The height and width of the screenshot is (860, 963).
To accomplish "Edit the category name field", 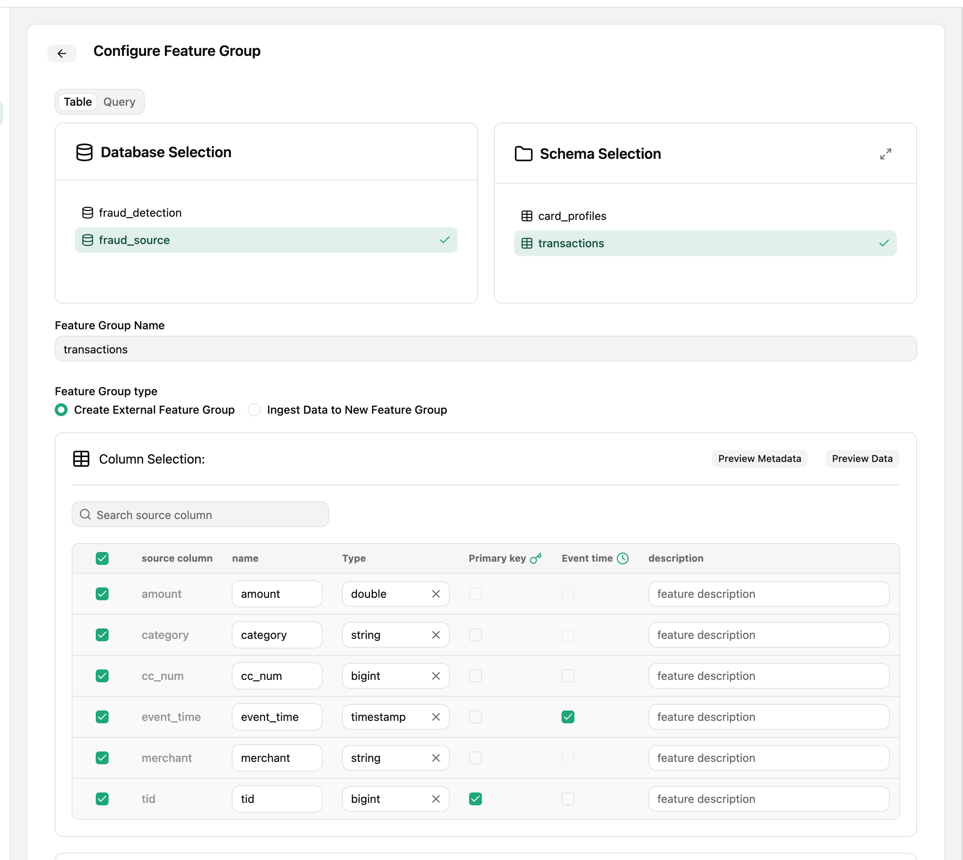I will click(x=277, y=635).
